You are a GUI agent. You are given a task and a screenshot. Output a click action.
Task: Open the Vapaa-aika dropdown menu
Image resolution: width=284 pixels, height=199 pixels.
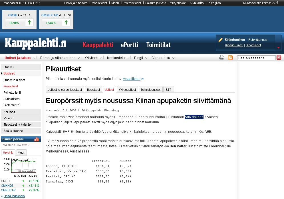click(163, 58)
